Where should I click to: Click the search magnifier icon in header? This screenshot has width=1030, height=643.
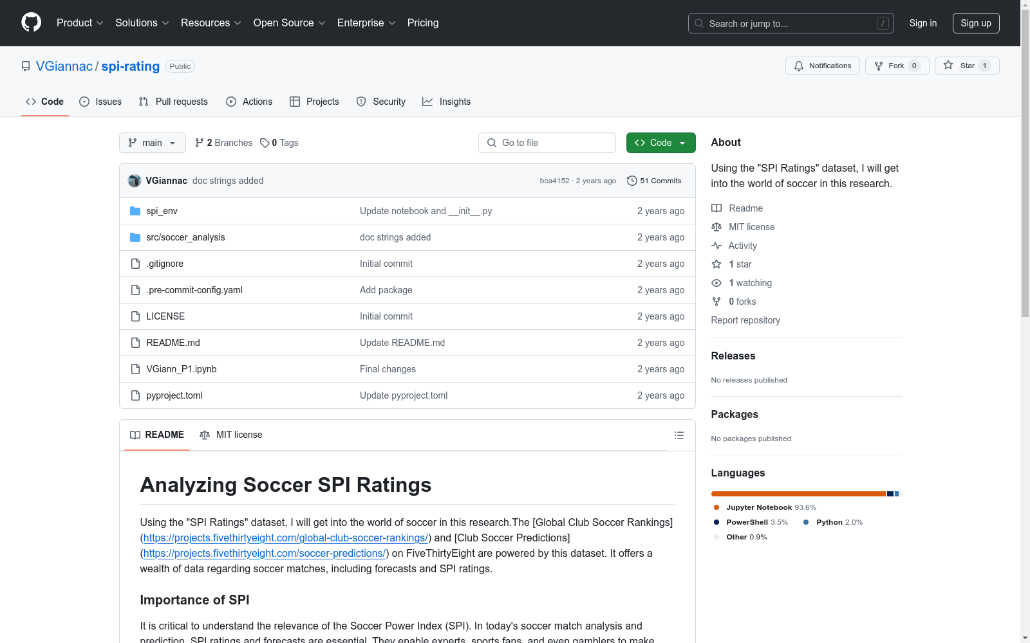coord(699,23)
